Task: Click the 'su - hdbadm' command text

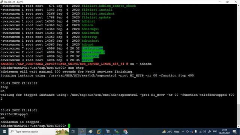Action: pyautogui.click(x=141, y=64)
